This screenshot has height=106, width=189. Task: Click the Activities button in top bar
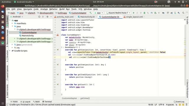pos(6,2)
